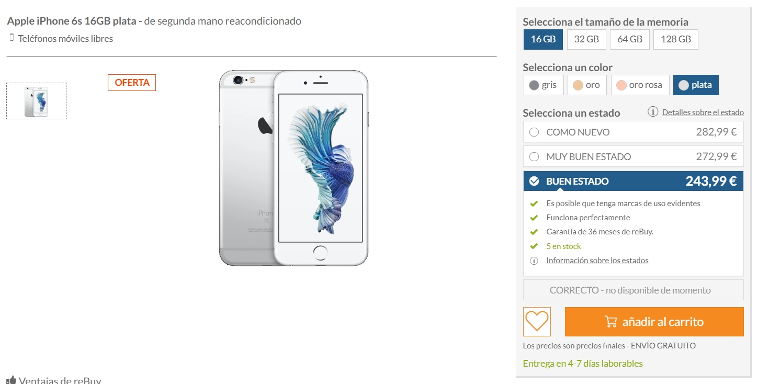758x384 pixels.
Task: Select the 16 GB memory option
Action: tap(543, 39)
